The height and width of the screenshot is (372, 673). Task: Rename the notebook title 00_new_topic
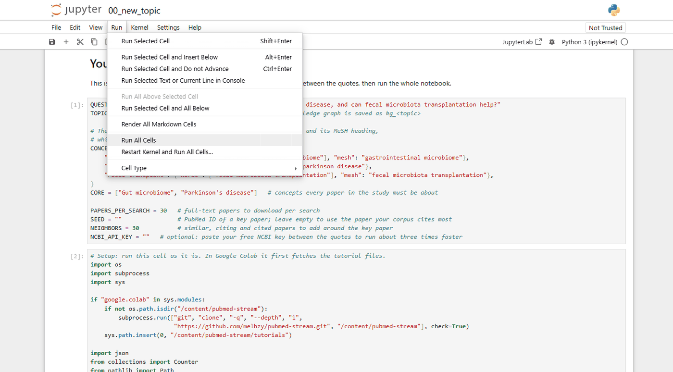click(135, 11)
